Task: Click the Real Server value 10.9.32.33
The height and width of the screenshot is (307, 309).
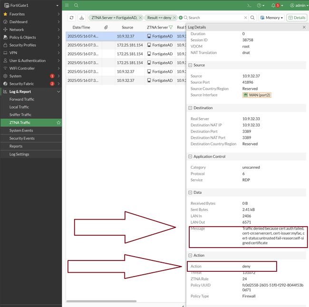Action: pos(251,119)
